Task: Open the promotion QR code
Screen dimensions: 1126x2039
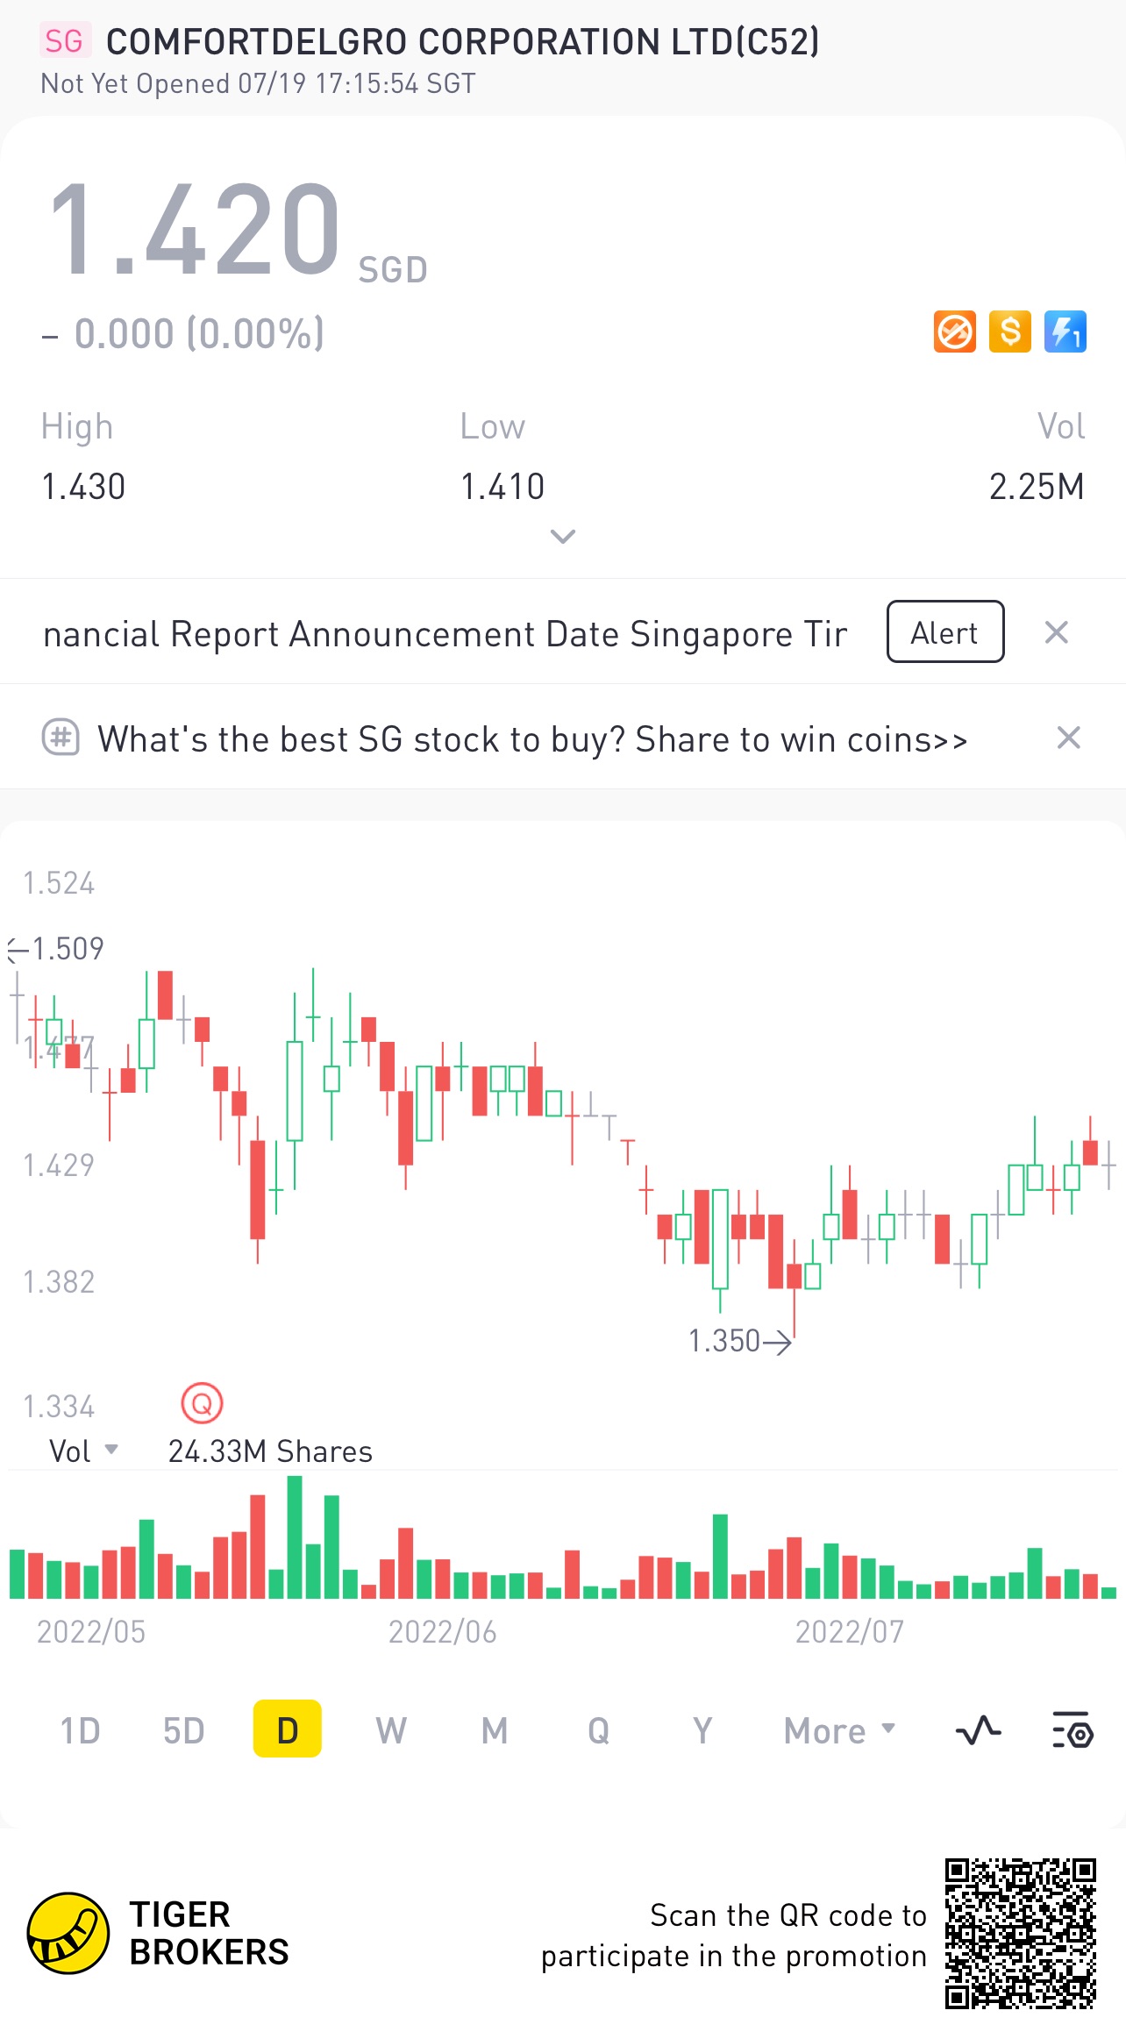Action: tap(1021, 1933)
